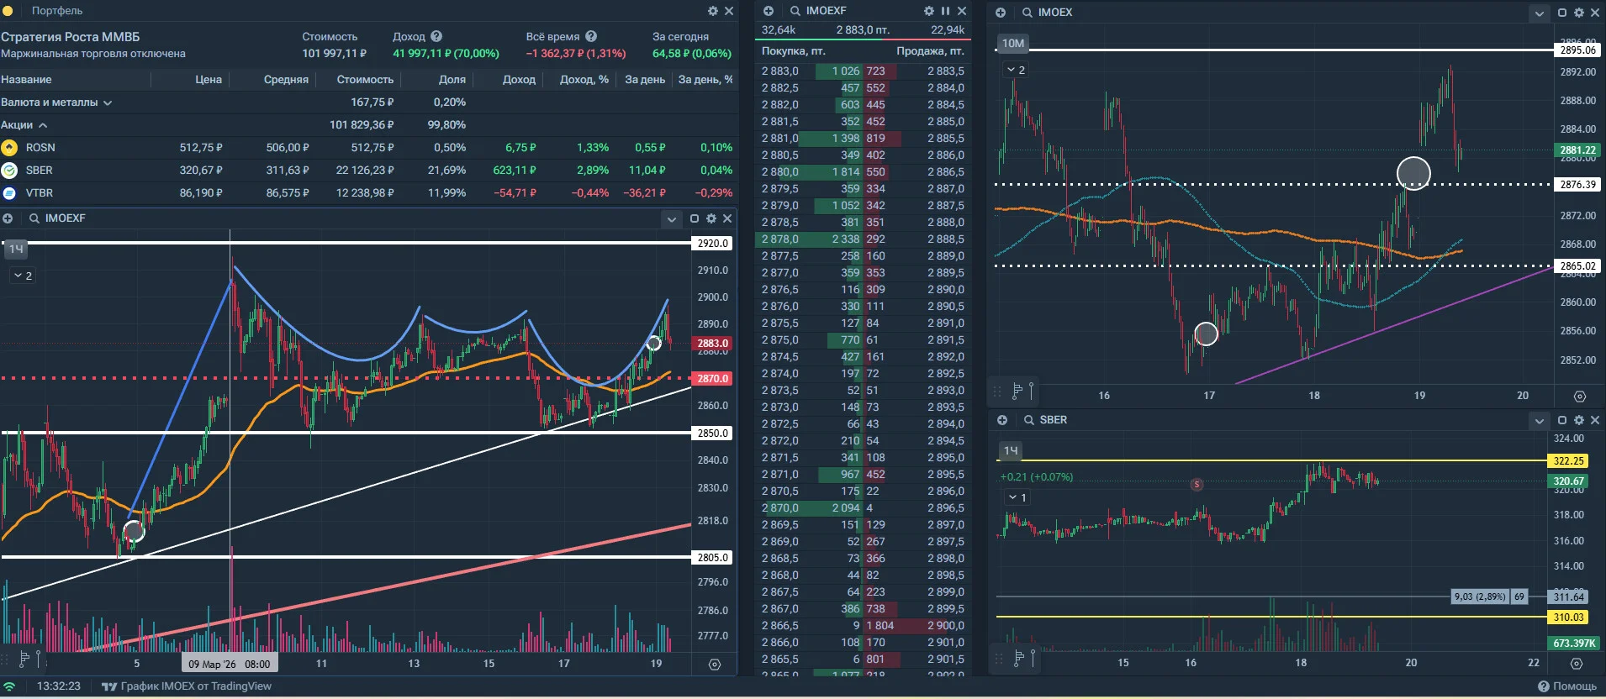
Task: Open chart settings on the IMOEX time axis
Action: click(x=1580, y=396)
